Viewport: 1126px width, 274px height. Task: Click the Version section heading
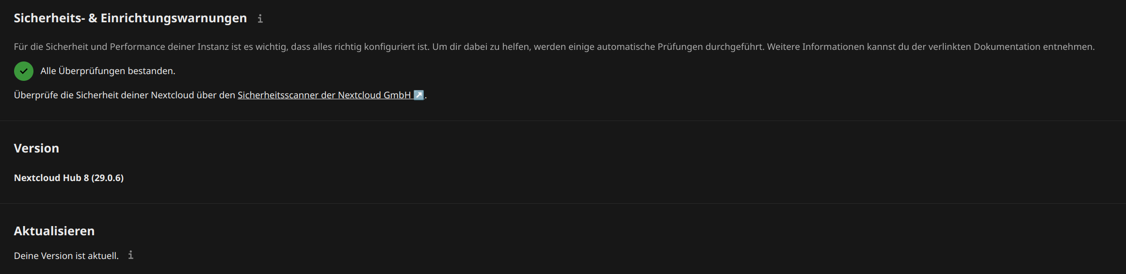pos(36,148)
